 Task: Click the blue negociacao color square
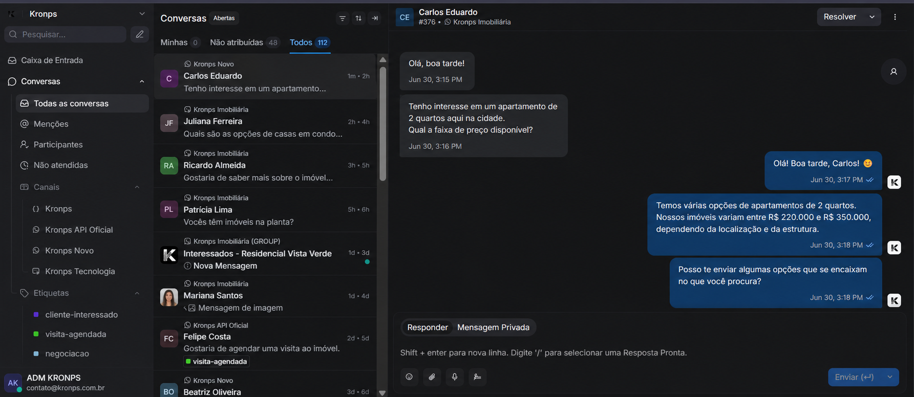coord(36,354)
